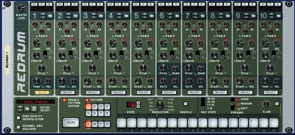Click the save patch floppy disk icon

34,108
